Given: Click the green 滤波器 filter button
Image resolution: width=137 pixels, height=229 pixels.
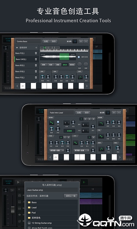Looking at the screenshot, I should [69, 131].
